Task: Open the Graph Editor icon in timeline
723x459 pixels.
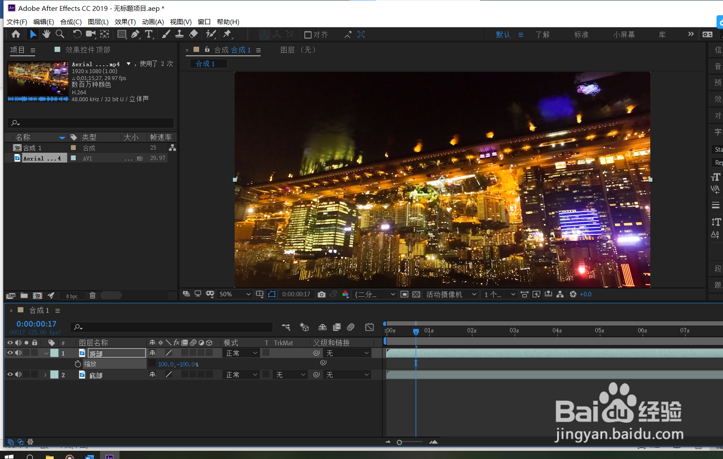Action: (369, 327)
